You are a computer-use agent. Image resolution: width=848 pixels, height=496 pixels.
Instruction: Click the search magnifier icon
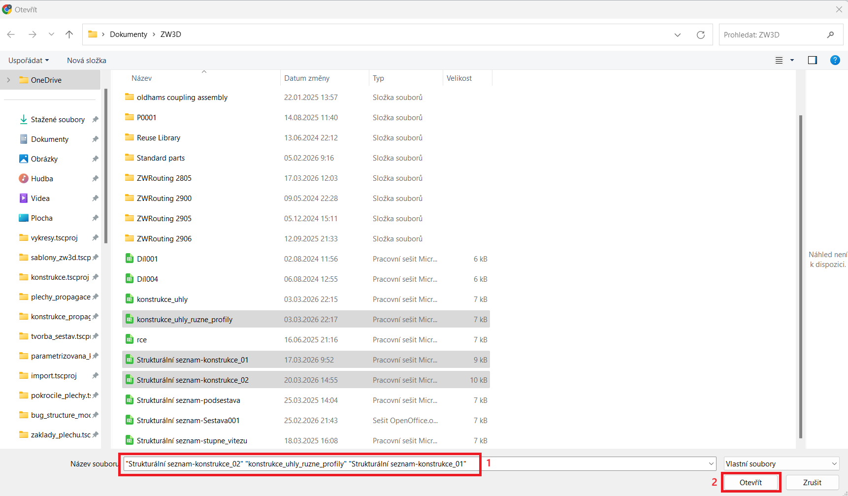coord(830,35)
